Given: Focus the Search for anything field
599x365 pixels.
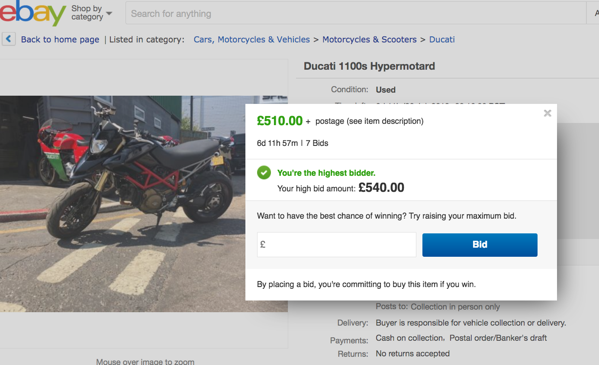Looking at the screenshot, I should click(355, 14).
